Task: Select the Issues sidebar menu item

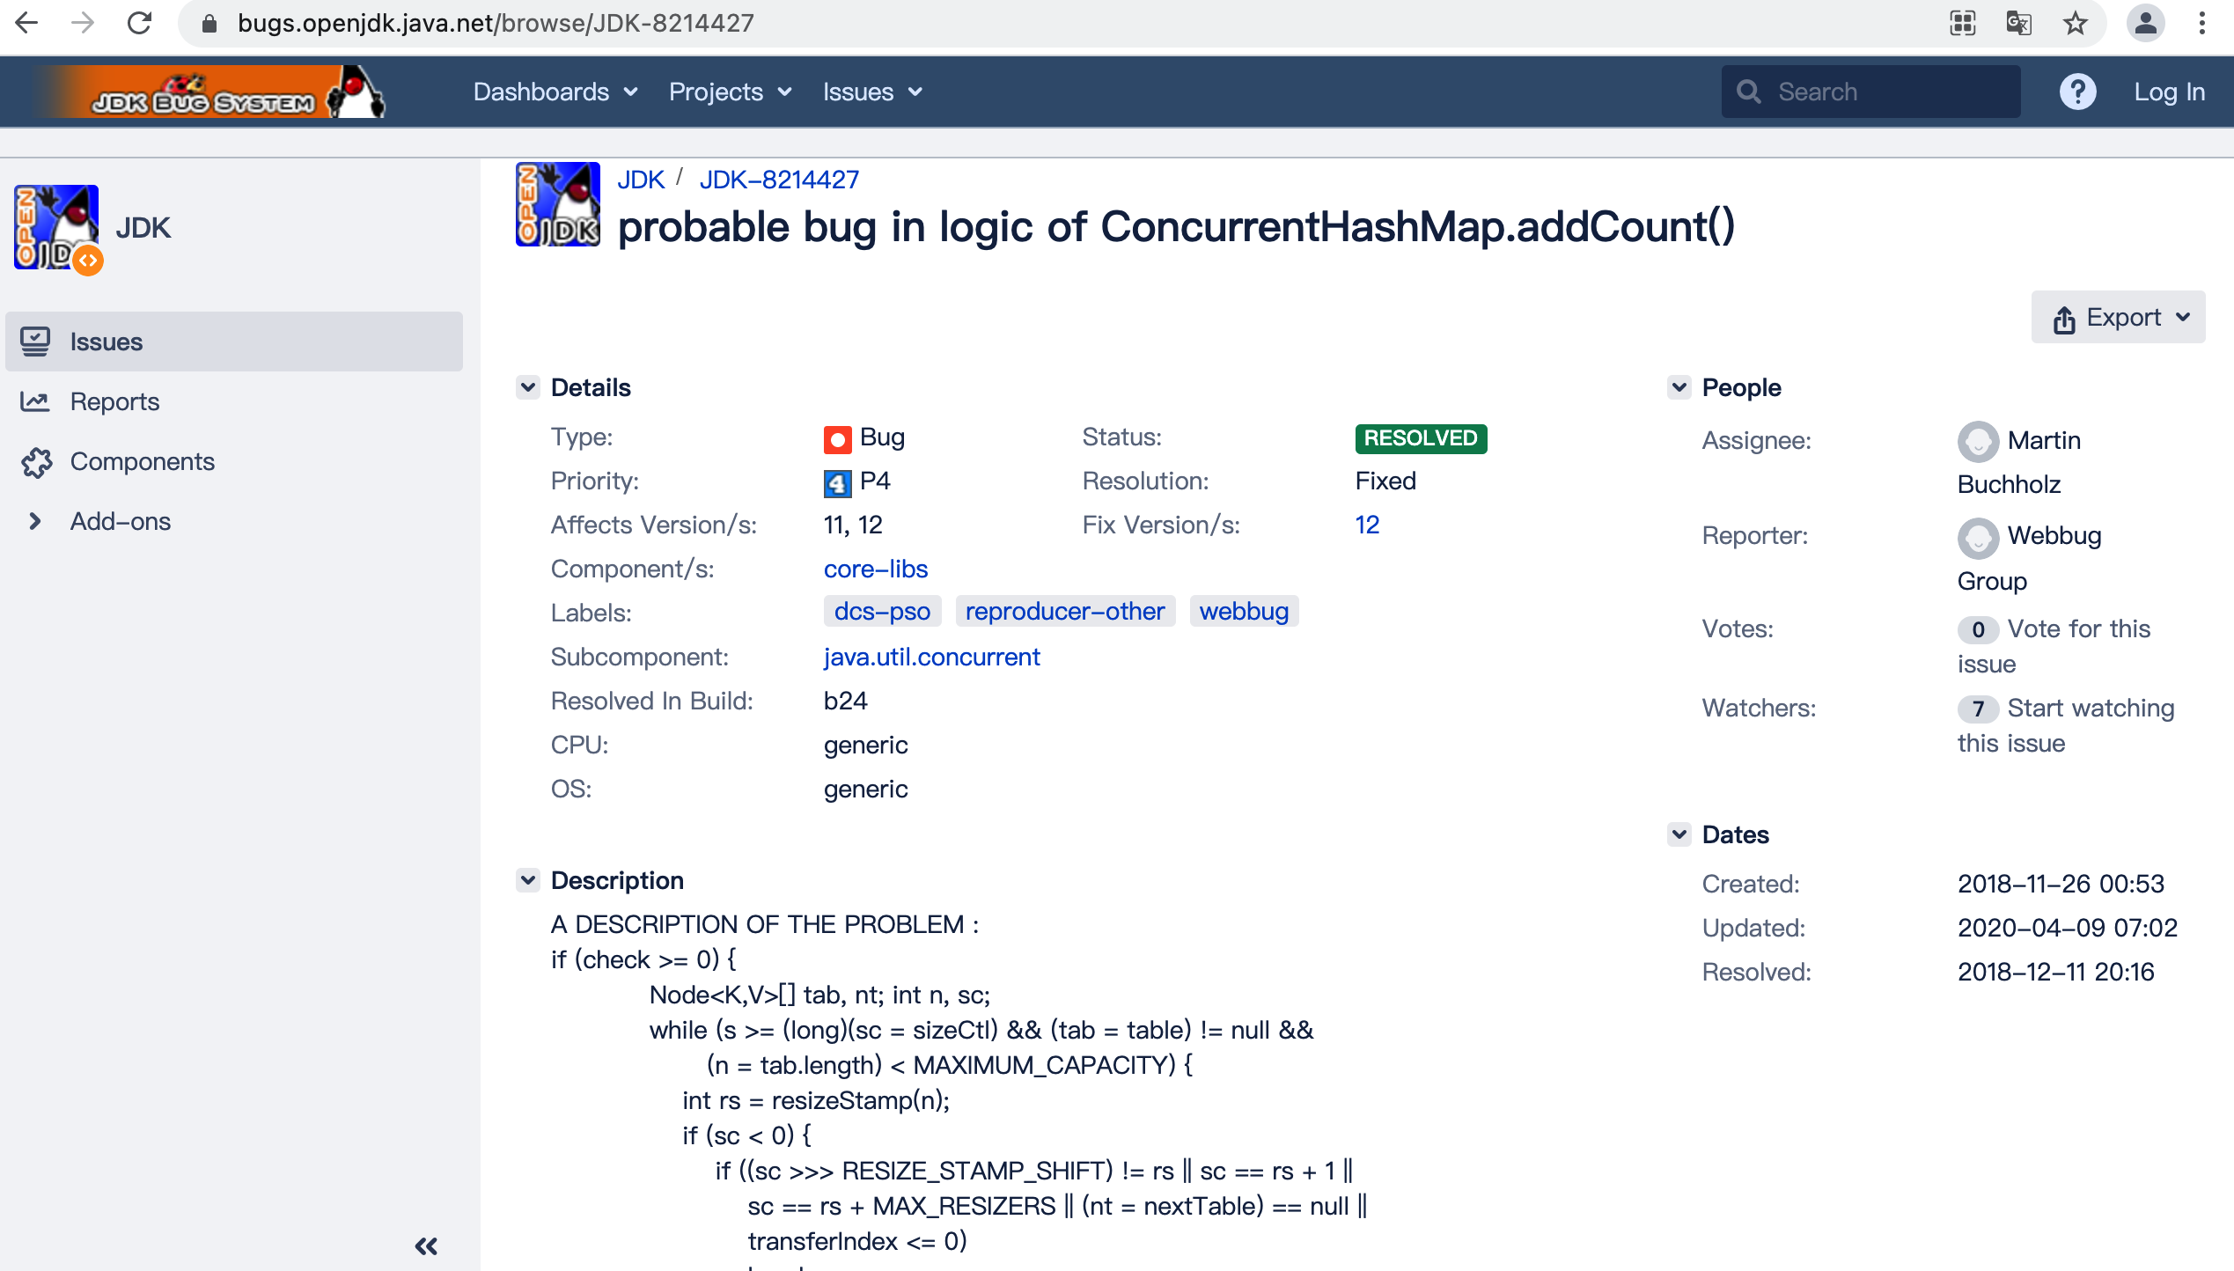Action: tap(239, 339)
